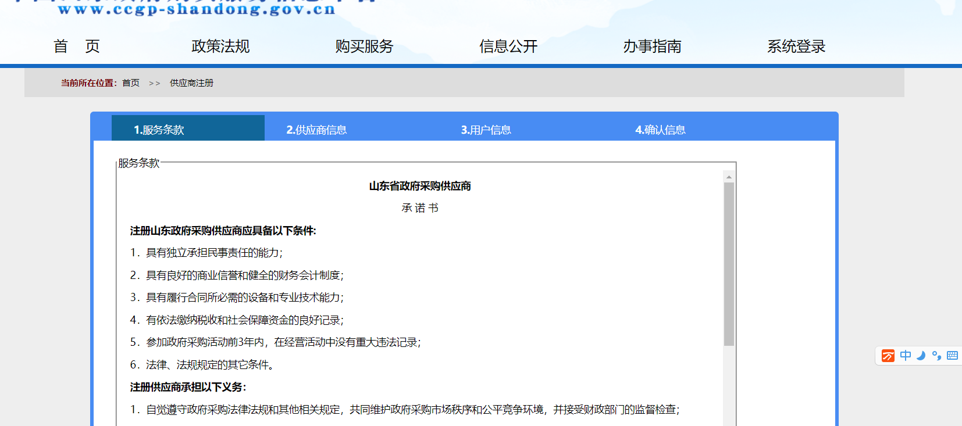Select the 1.服务条款 step tab

(x=188, y=128)
